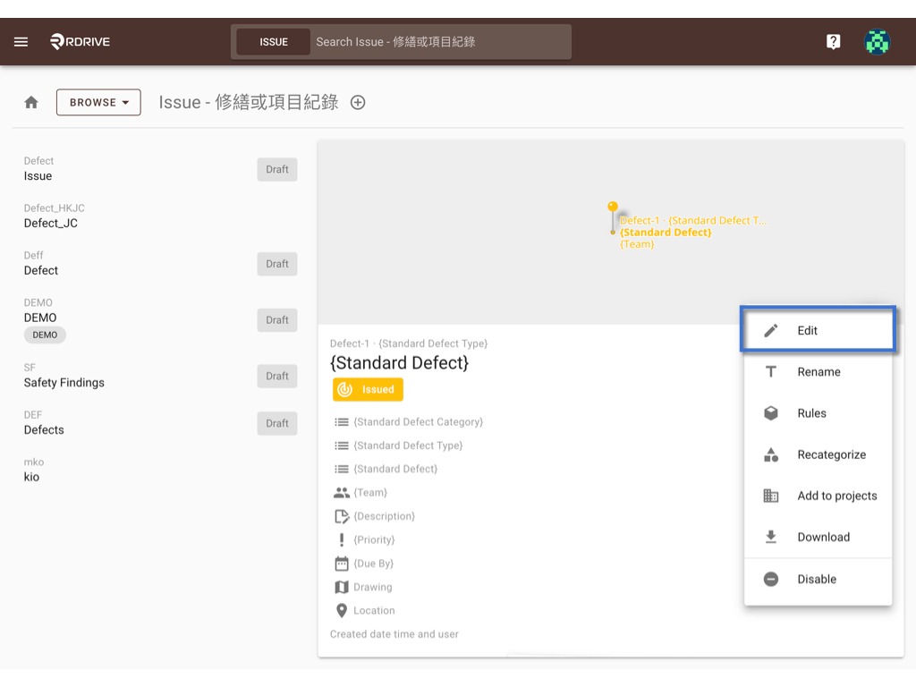Click the Draft badge for Safety Findings
916x687 pixels.
point(277,377)
